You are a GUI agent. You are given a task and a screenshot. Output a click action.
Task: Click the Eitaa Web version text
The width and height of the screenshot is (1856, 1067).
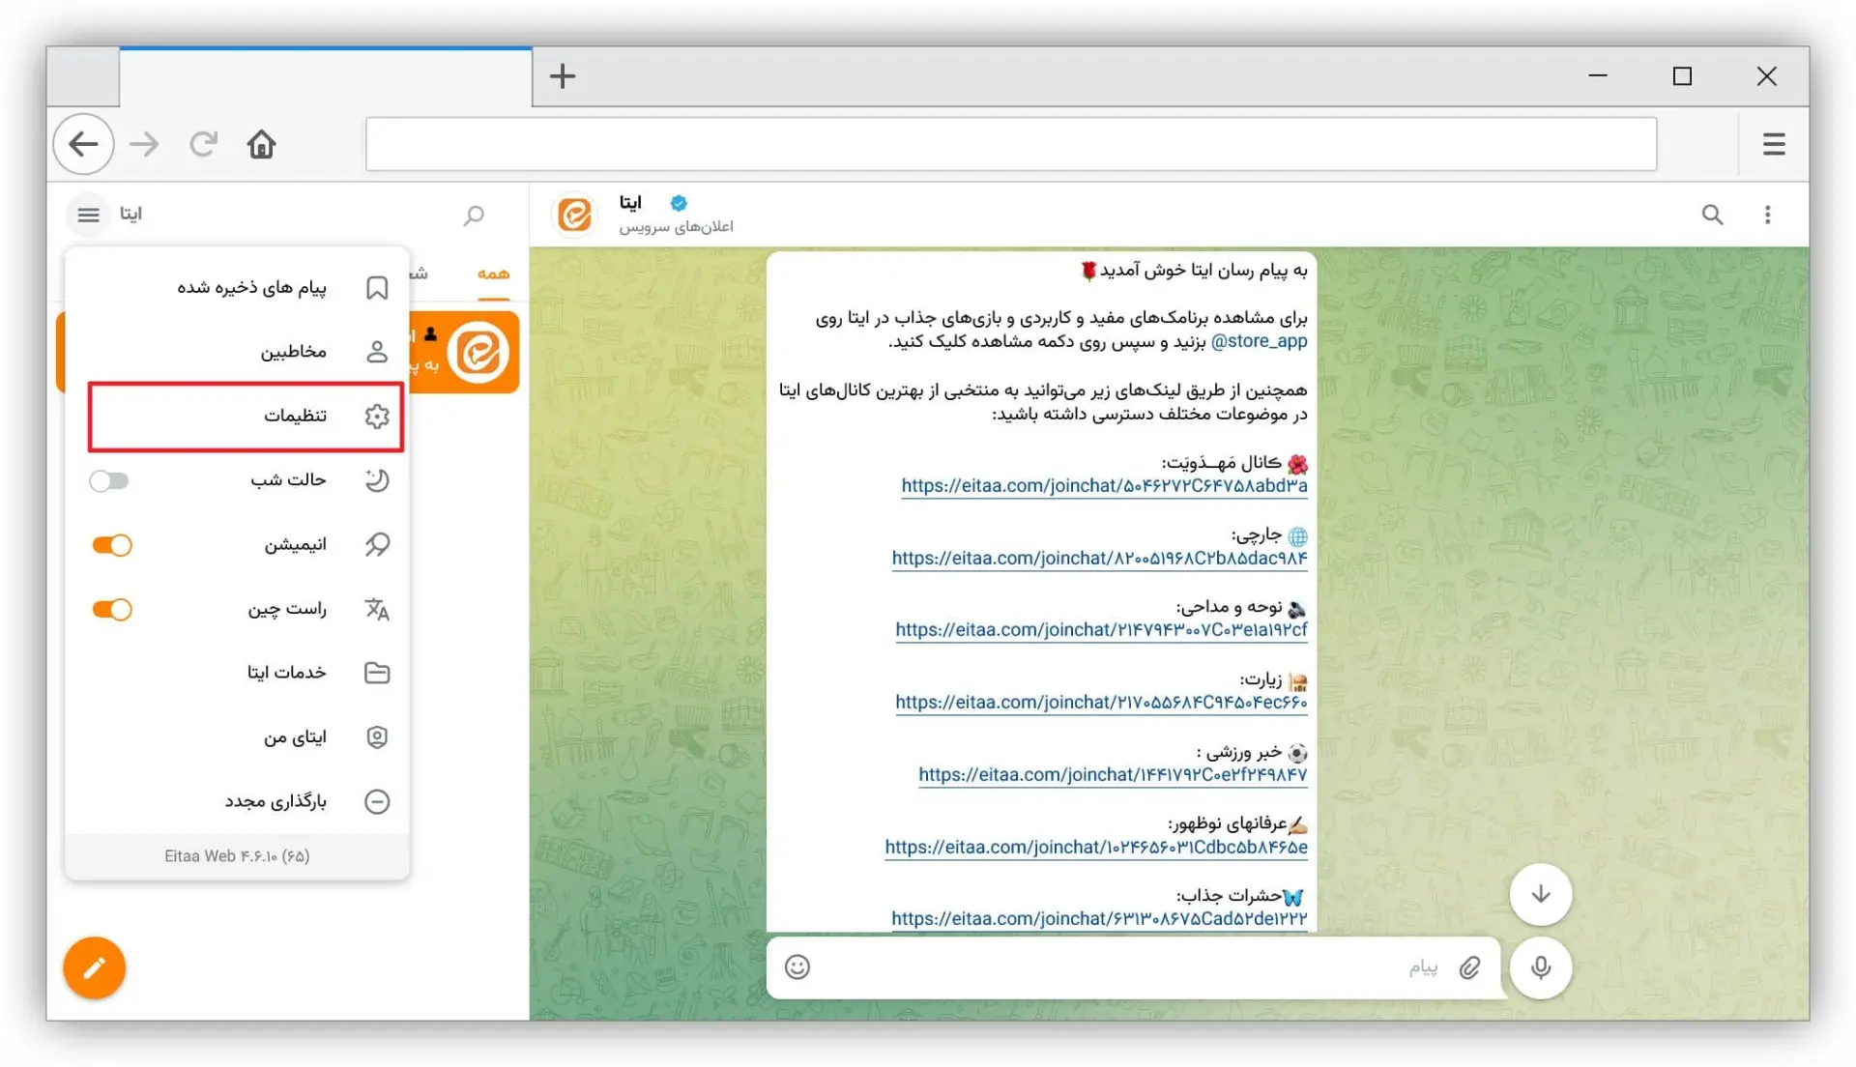[237, 856]
